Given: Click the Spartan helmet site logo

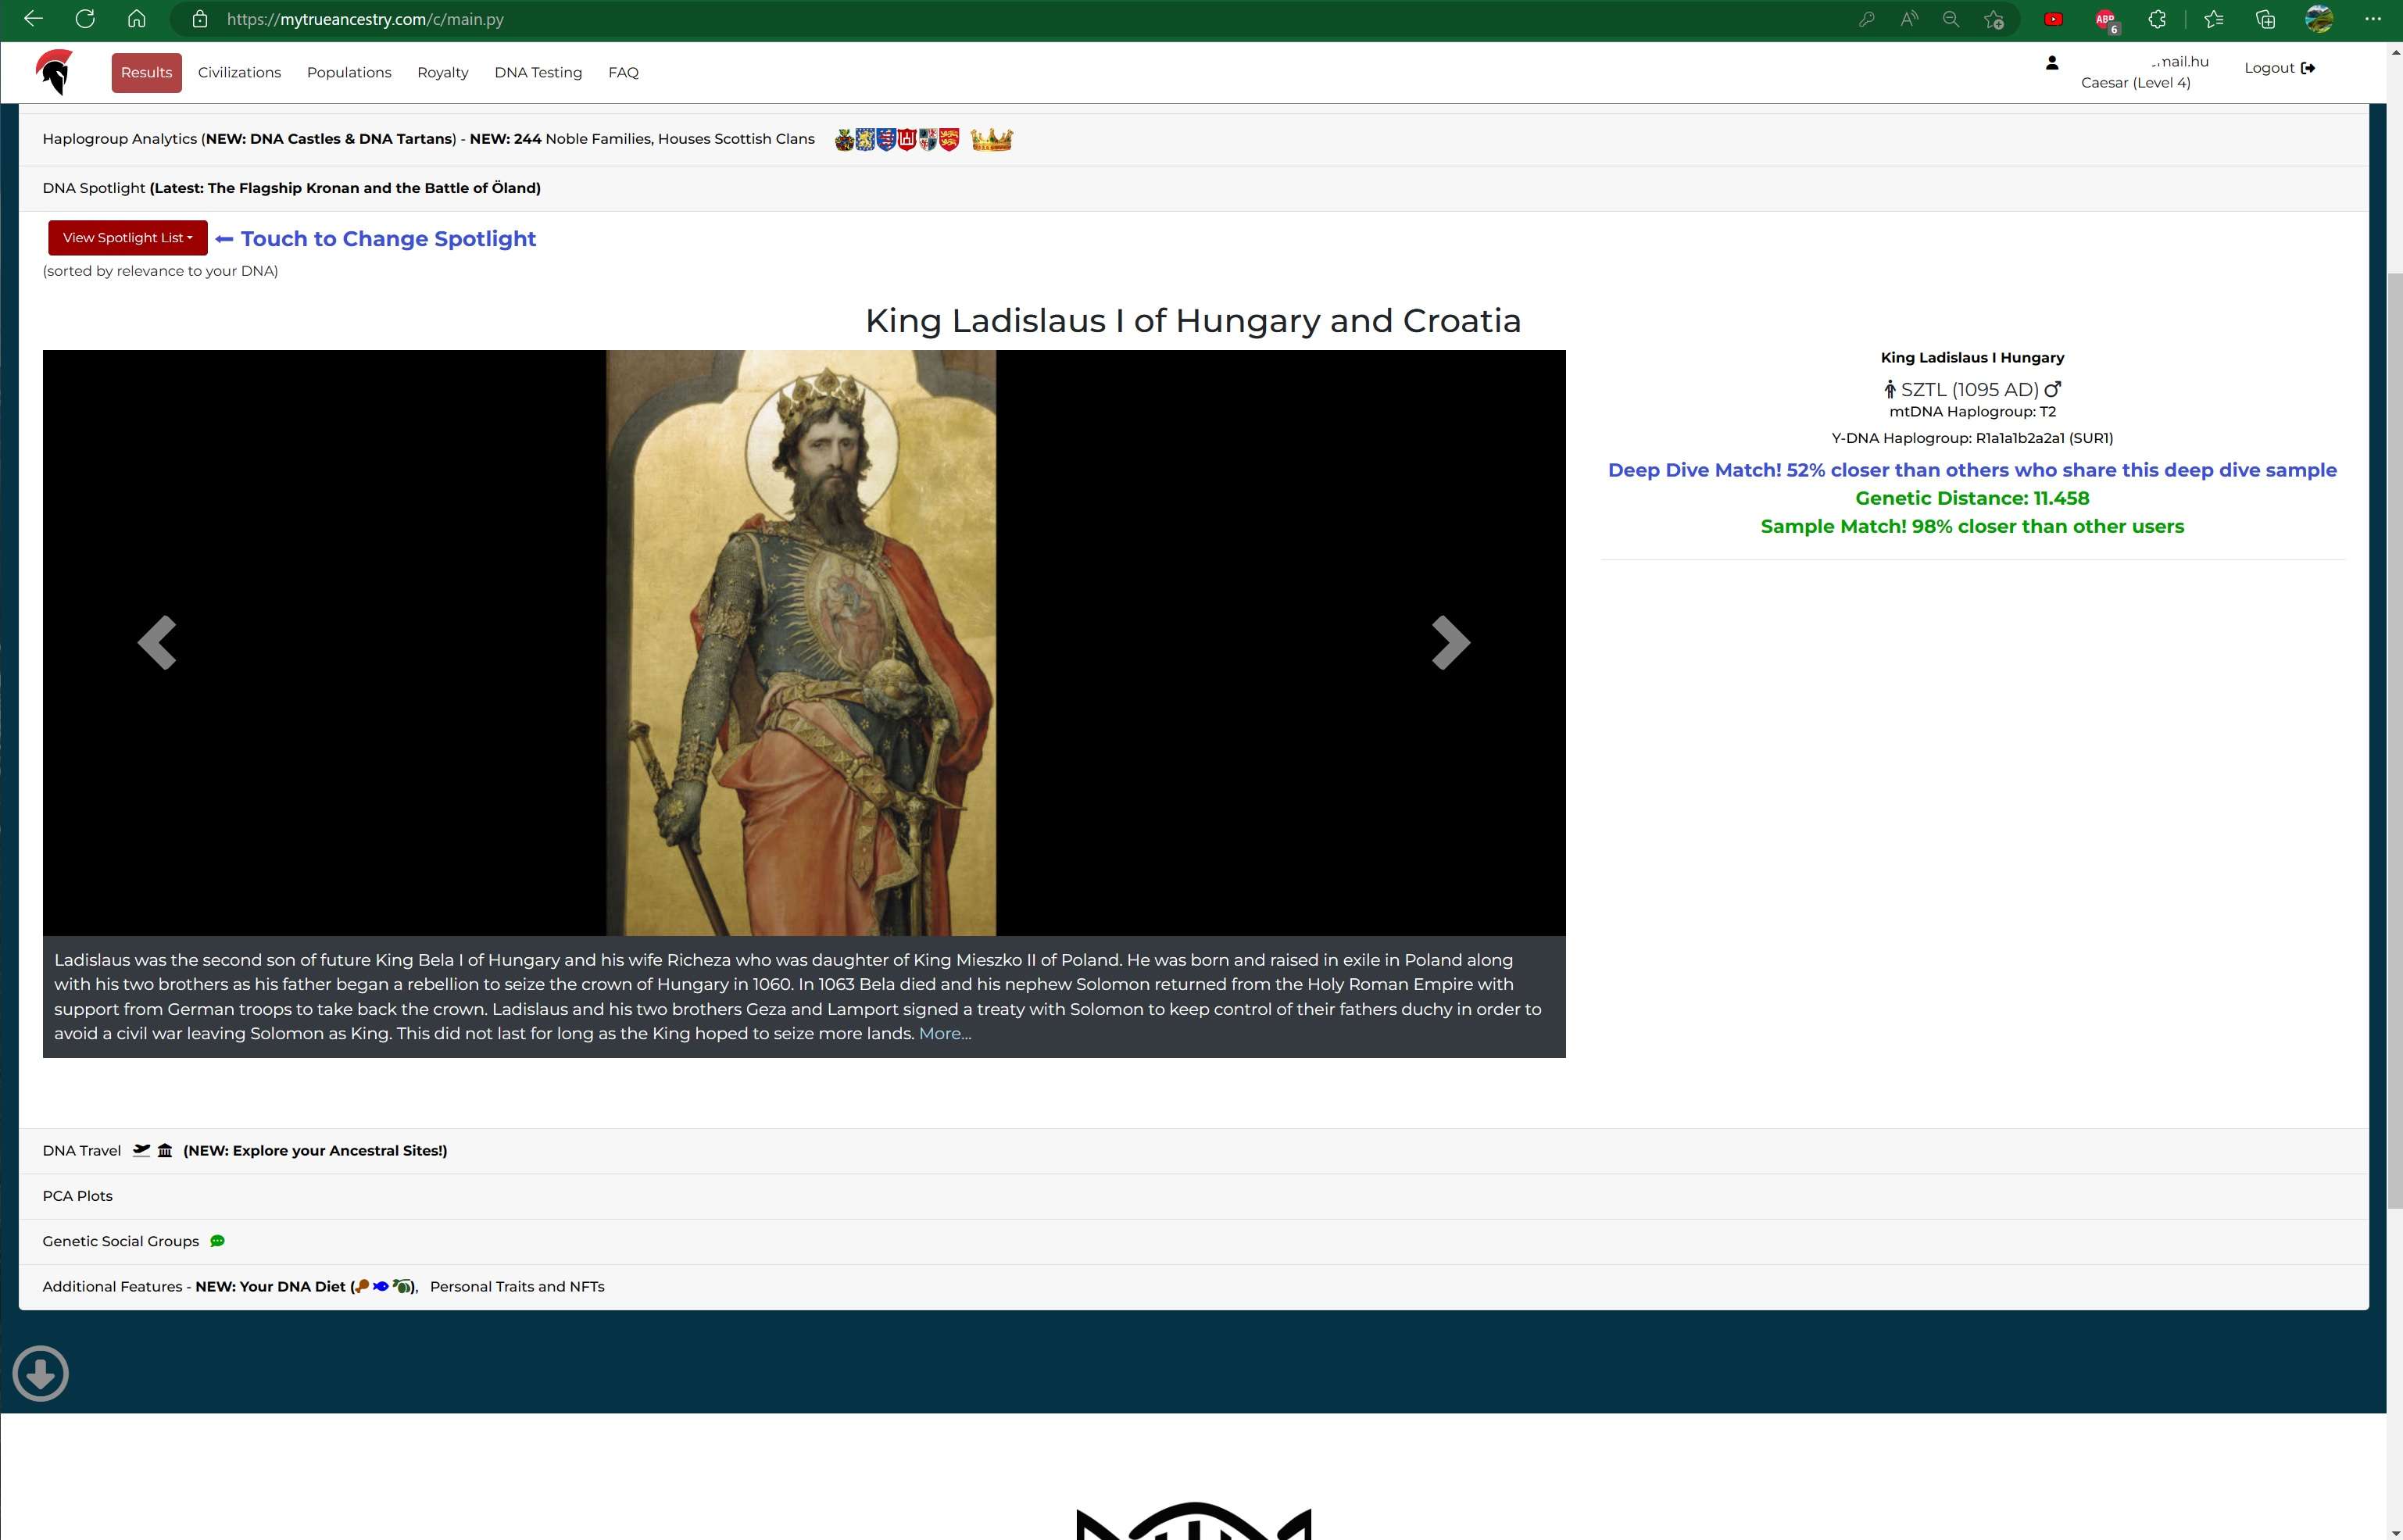Looking at the screenshot, I should [x=55, y=72].
